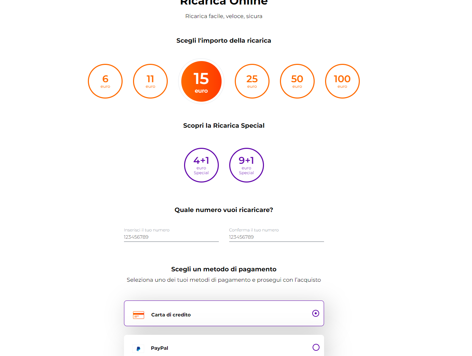Click the orange credit card icon
Viewport: 472px width, 356px height.
(x=139, y=315)
